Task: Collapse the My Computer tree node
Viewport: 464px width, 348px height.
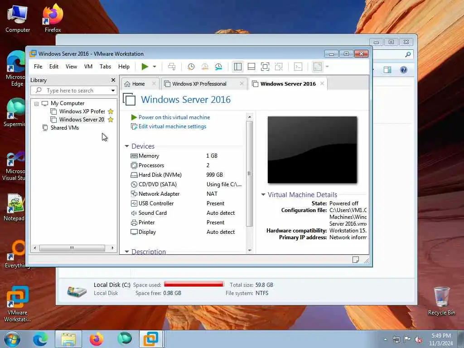Action: click(x=36, y=104)
